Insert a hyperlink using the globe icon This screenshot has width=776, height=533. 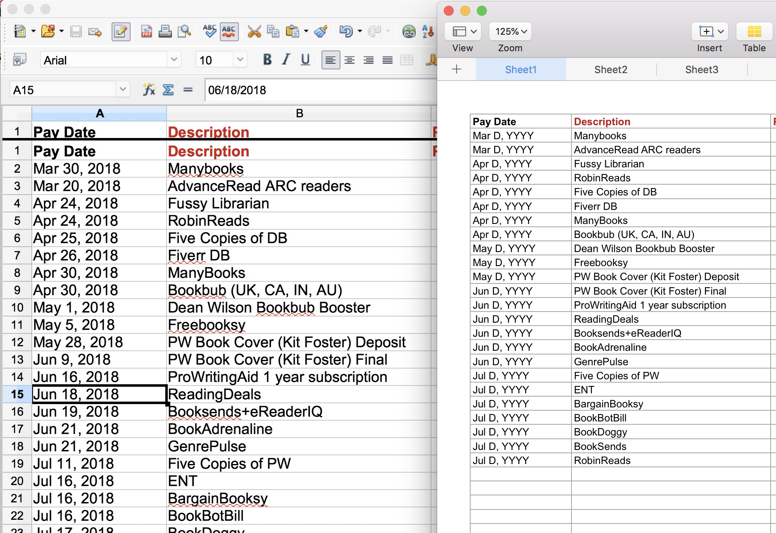[409, 31]
